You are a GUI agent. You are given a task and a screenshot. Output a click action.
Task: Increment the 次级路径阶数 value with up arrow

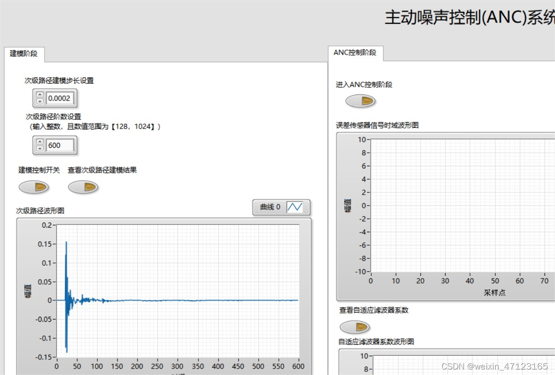click(40, 142)
